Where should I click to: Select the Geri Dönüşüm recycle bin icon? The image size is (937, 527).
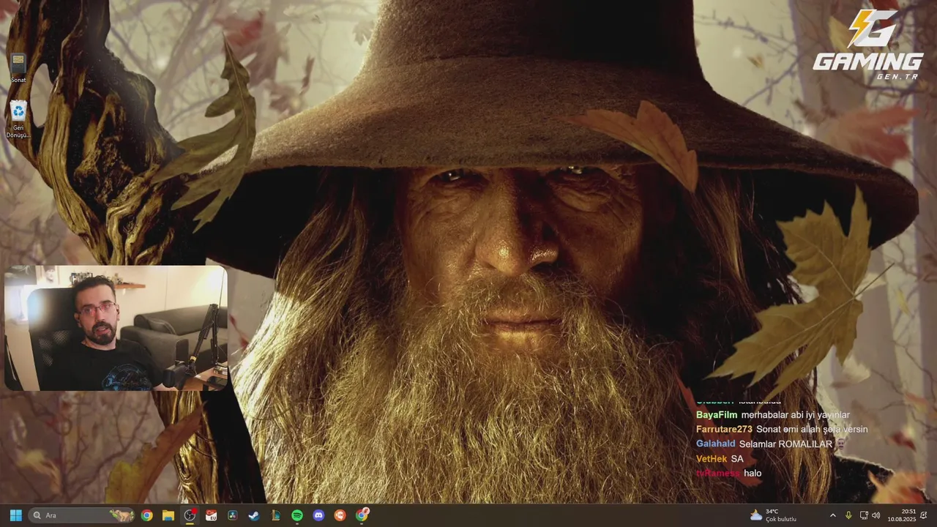coord(18,120)
